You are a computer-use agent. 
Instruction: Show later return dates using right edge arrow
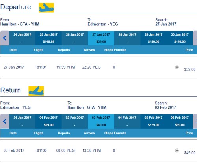195,121
